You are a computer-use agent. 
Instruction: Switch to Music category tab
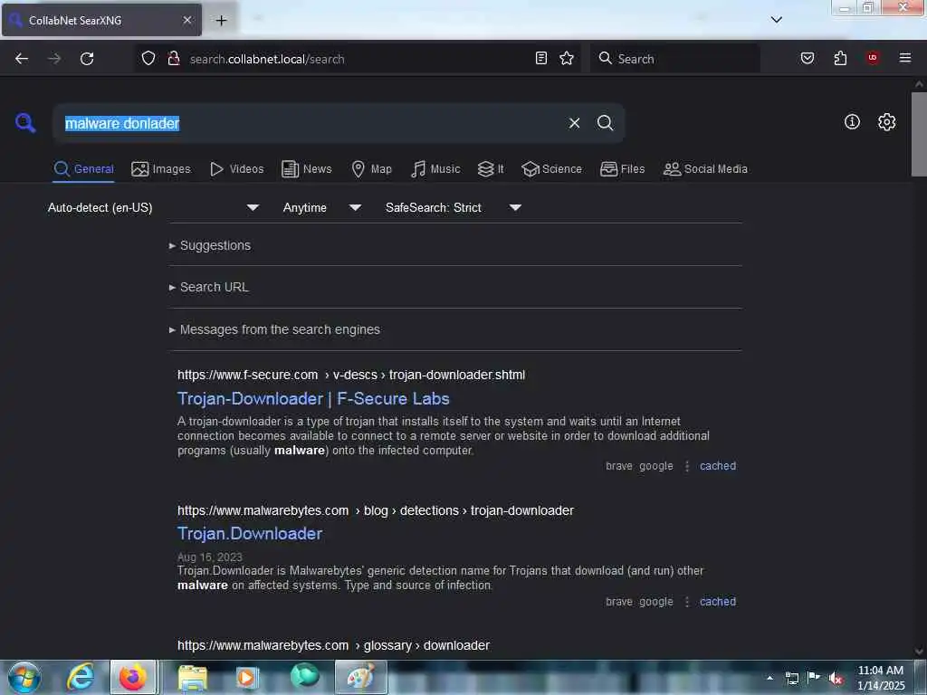coord(435,169)
